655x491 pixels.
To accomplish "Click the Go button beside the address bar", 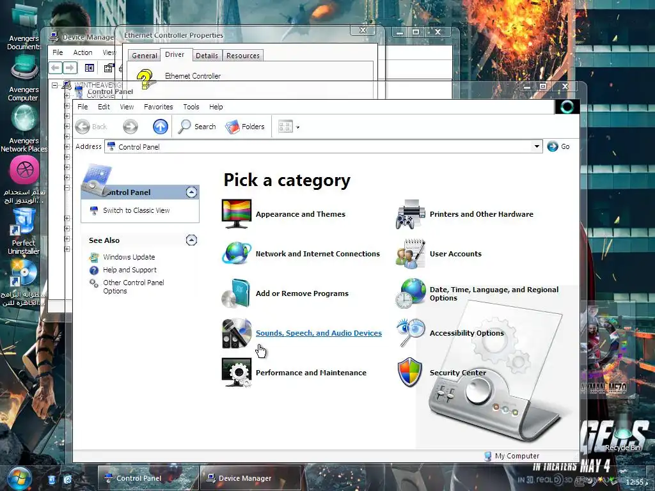I will pyautogui.click(x=558, y=146).
